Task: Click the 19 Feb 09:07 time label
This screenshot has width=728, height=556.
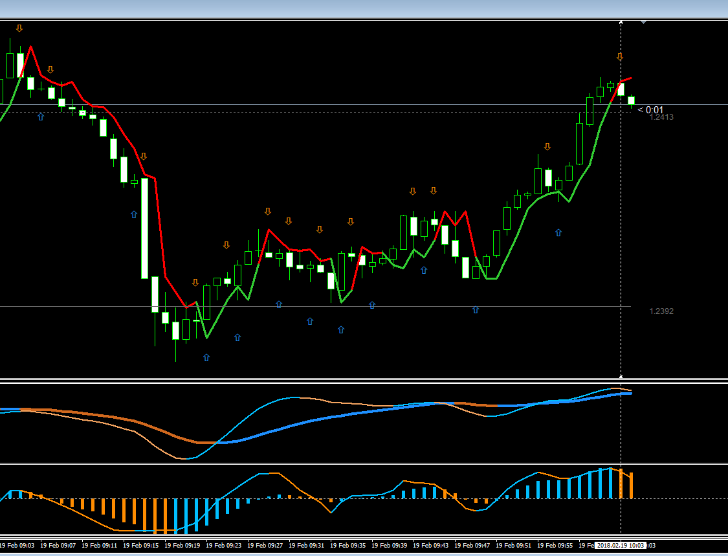Action: [x=58, y=545]
